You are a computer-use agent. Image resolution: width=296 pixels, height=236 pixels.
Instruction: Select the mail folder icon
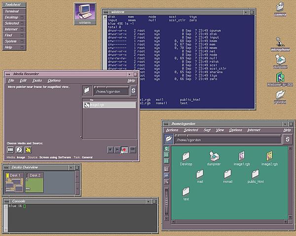(200, 177)
